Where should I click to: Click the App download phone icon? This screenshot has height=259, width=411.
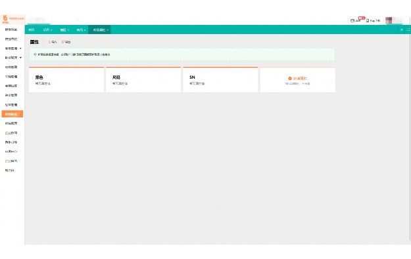368,20
